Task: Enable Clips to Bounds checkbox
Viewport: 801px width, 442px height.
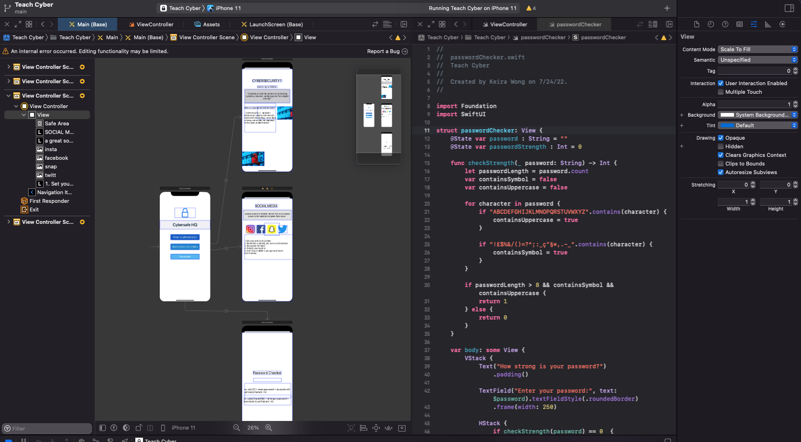Action: pyautogui.click(x=721, y=164)
